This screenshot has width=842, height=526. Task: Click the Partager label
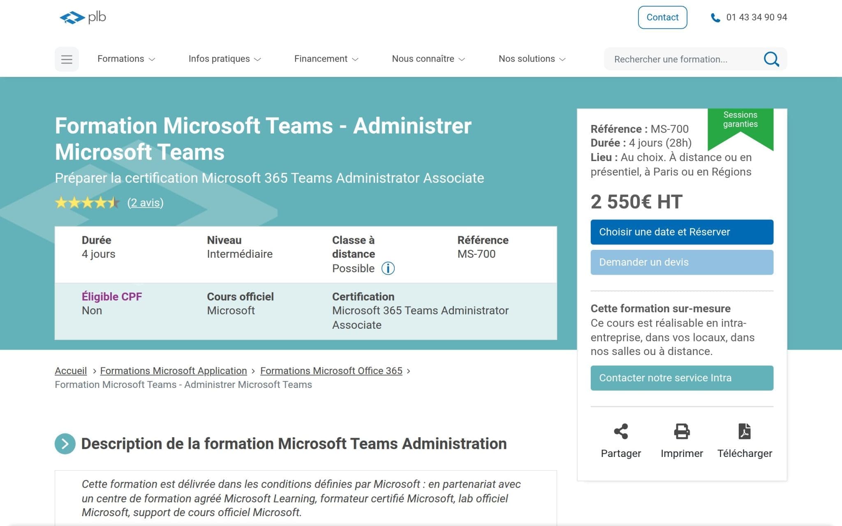[x=621, y=453]
